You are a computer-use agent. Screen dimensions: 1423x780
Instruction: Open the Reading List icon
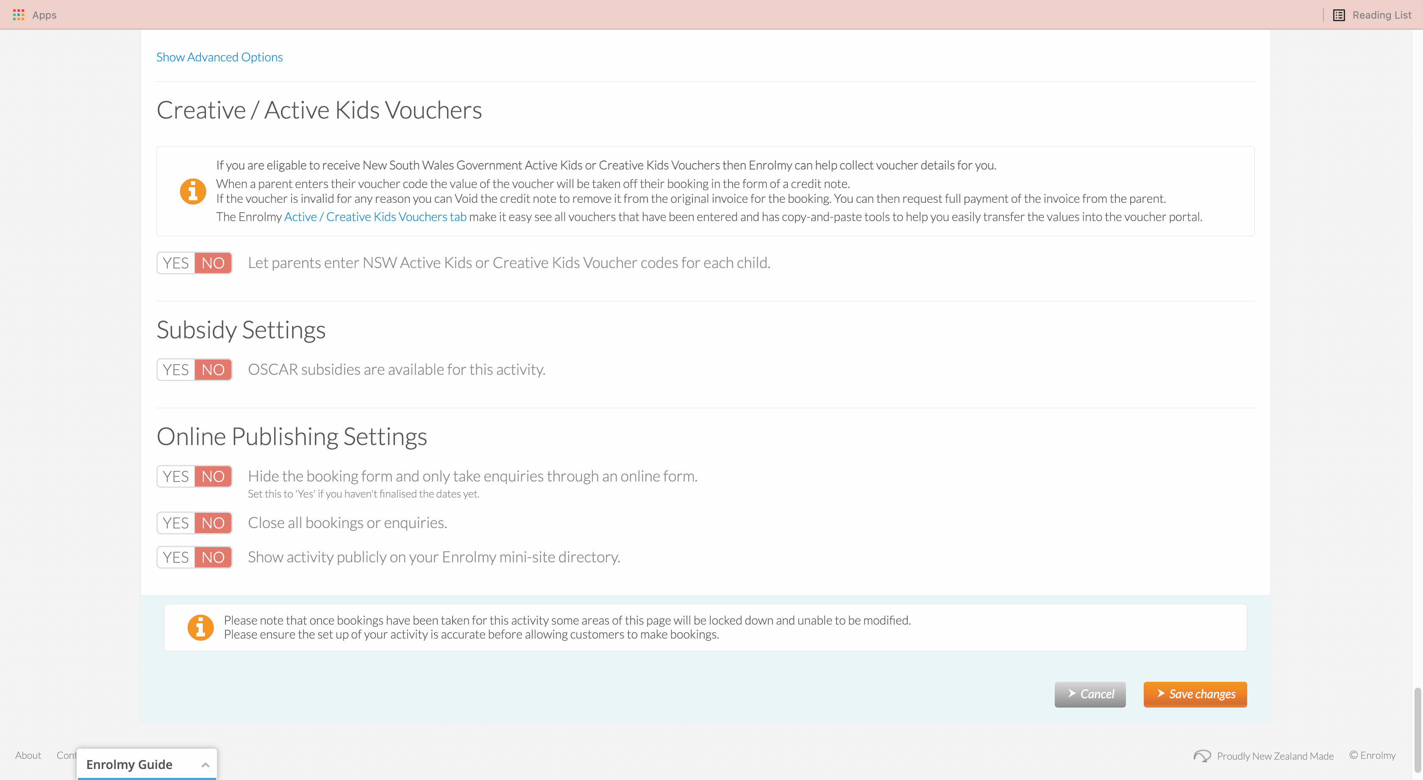[1339, 15]
